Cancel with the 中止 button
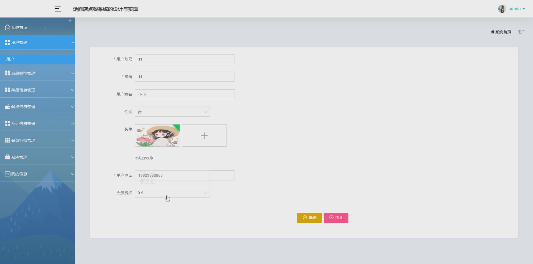This screenshot has width=533, height=264. [336, 218]
